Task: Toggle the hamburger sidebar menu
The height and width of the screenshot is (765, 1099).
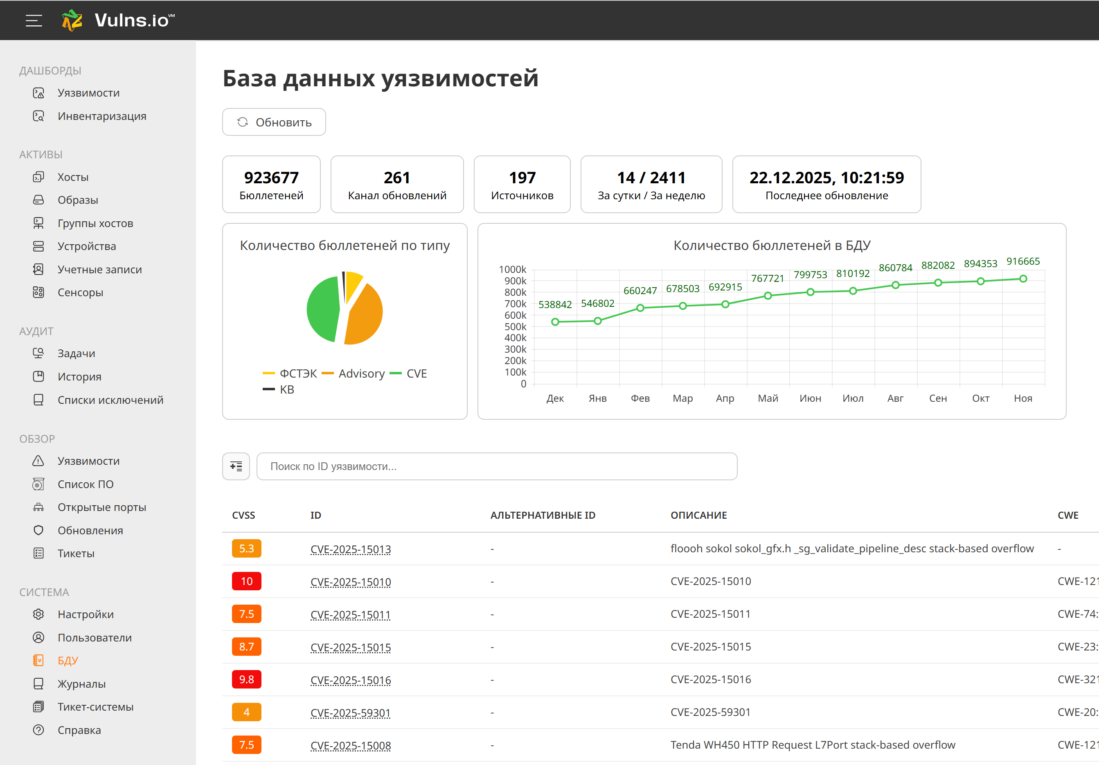Action: point(34,20)
